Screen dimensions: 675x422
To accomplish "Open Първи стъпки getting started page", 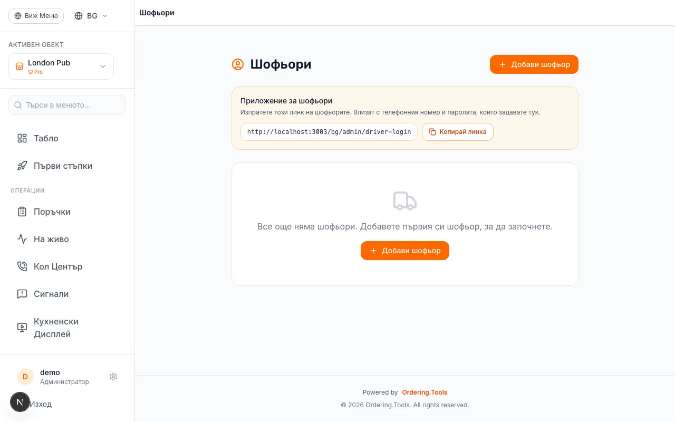I will pyautogui.click(x=67, y=166).
